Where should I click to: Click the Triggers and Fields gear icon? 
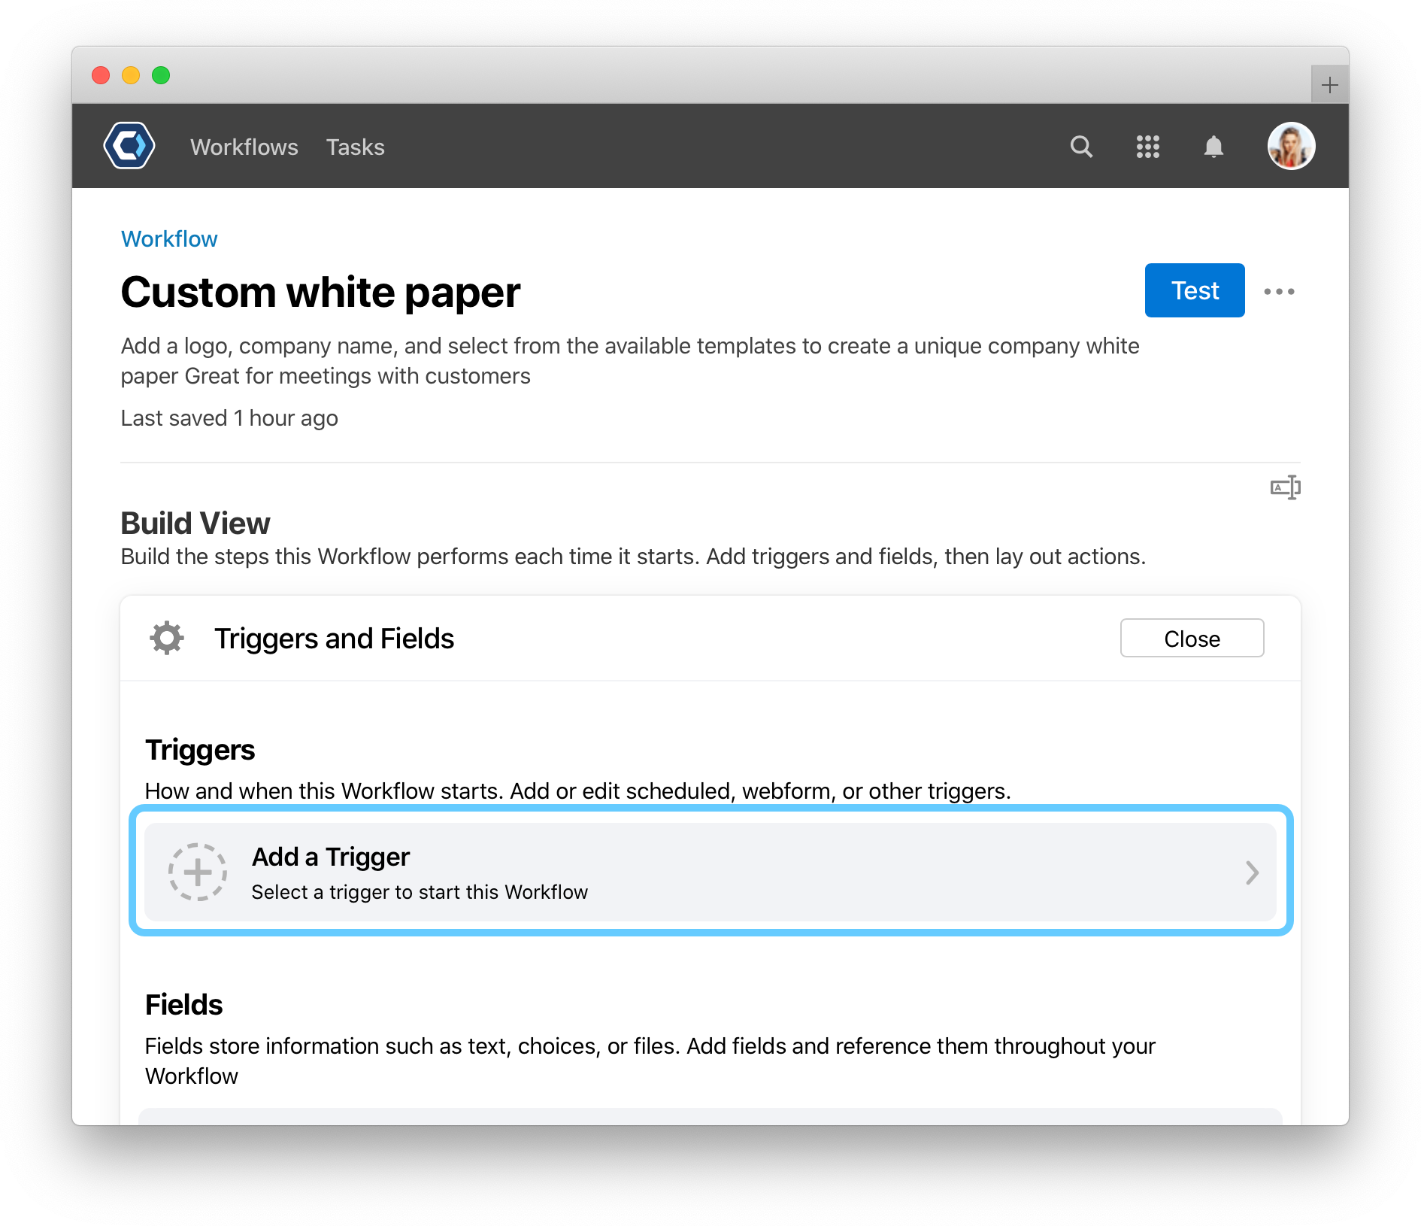pos(167,638)
